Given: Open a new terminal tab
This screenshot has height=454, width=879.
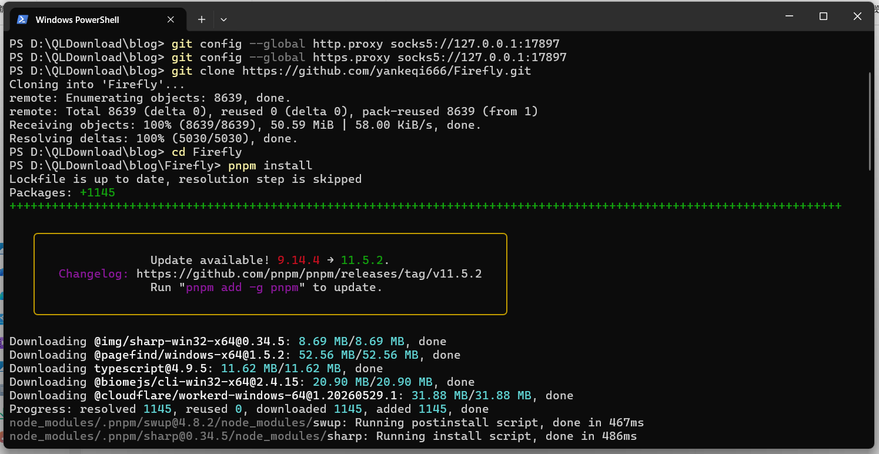Looking at the screenshot, I should click(x=201, y=19).
